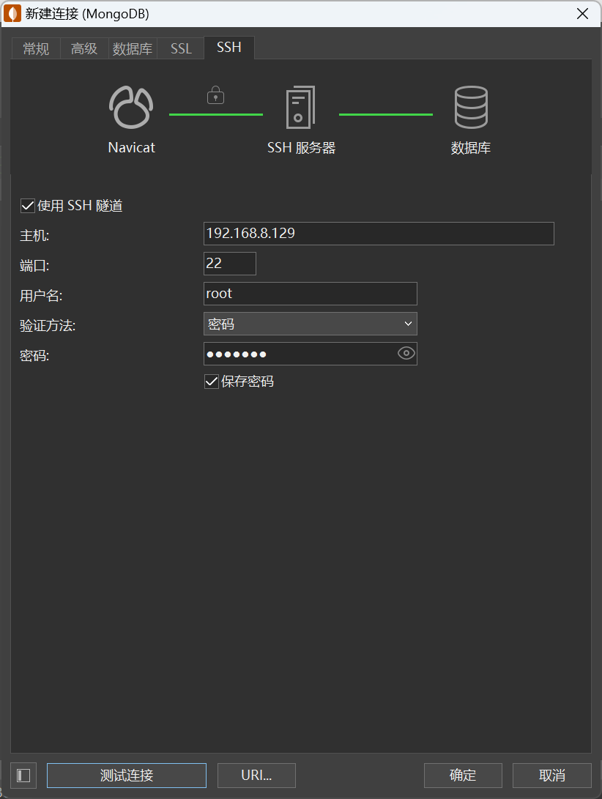Click the 'Navicat' label under the logo

(132, 148)
